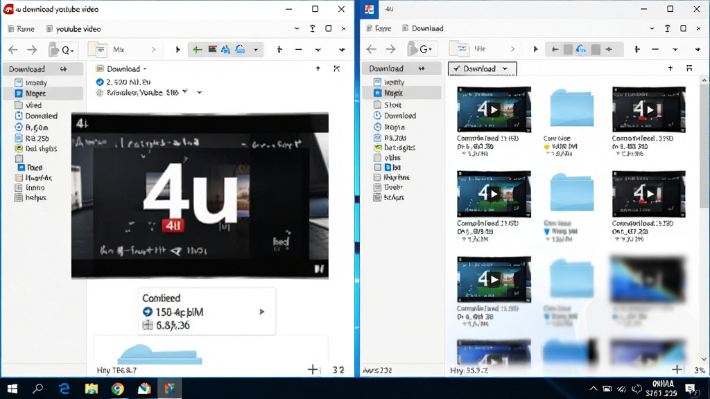Image resolution: width=710 pixels, height=399 pixels.
Task: Open the Q search dropdown in left toolbar
Action: pos(67,50)
